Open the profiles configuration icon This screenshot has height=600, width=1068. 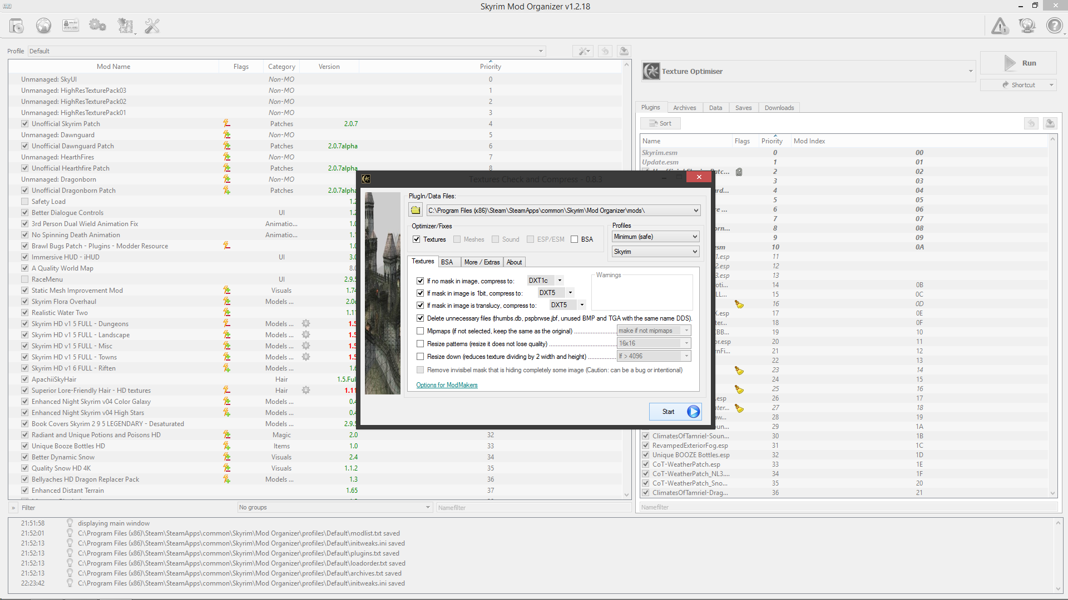tap(71, 26)
